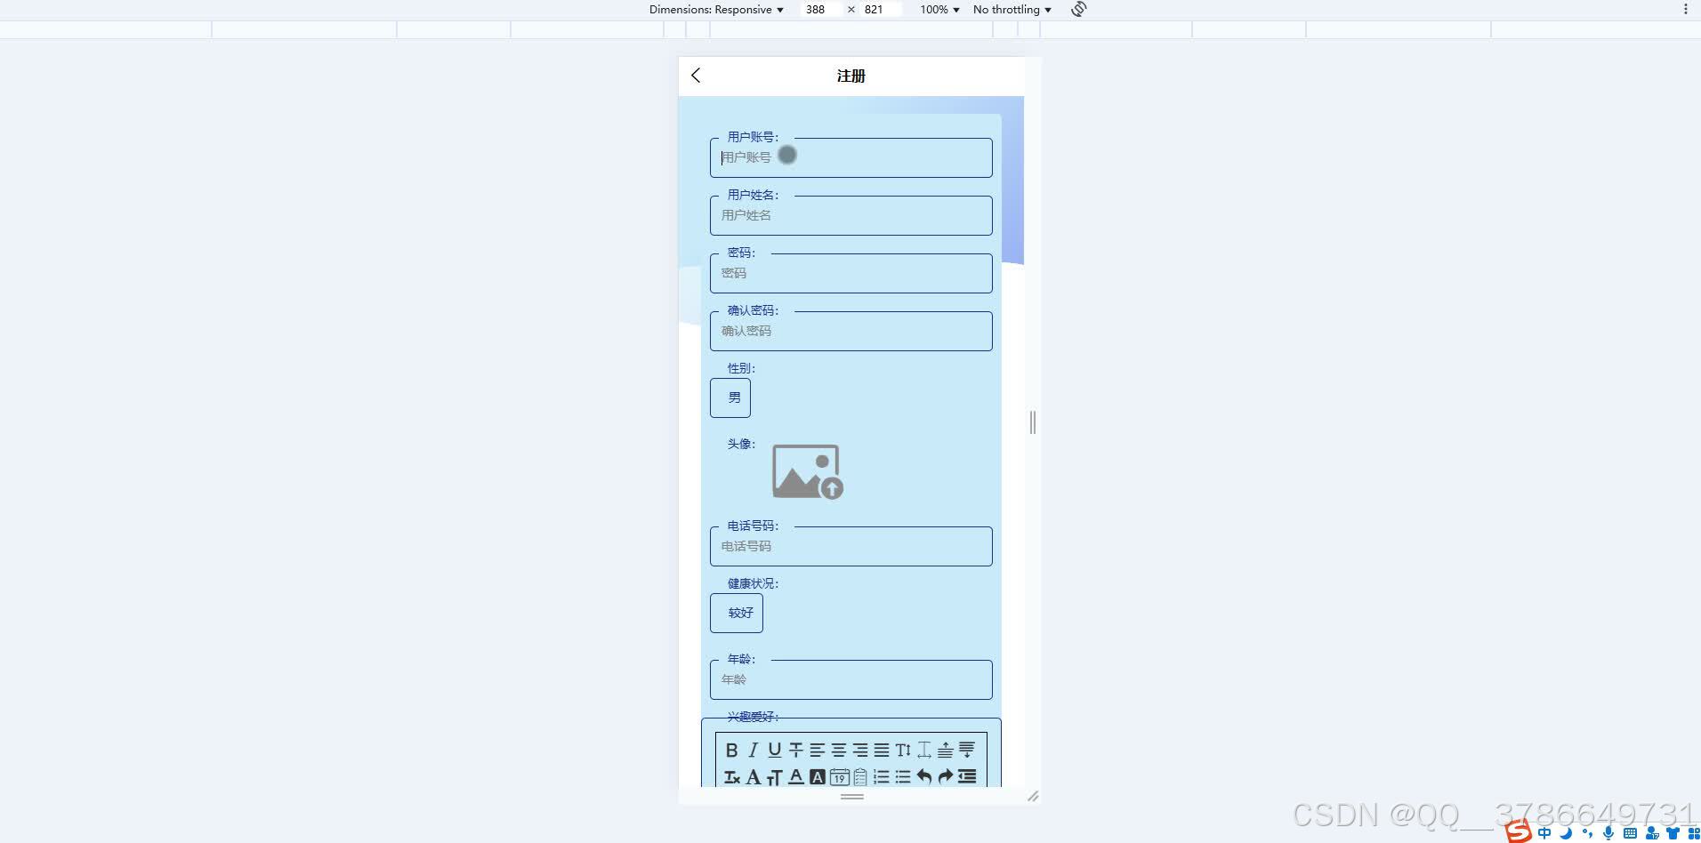Image resolution: width=1701 pixels, height=843 pixels.
Task: Open the 性别 selector showing 男
Action: [x=730, y=397]
